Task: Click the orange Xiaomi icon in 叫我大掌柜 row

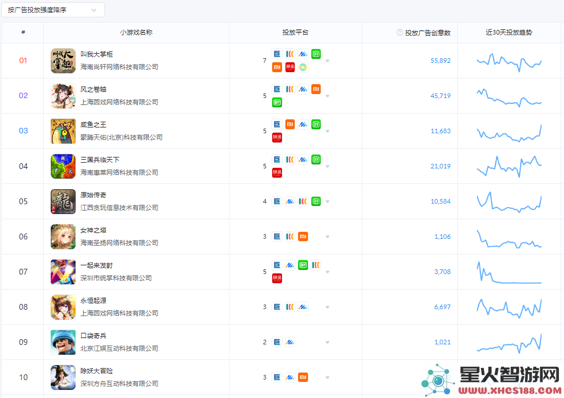Action: coord(277,67)
